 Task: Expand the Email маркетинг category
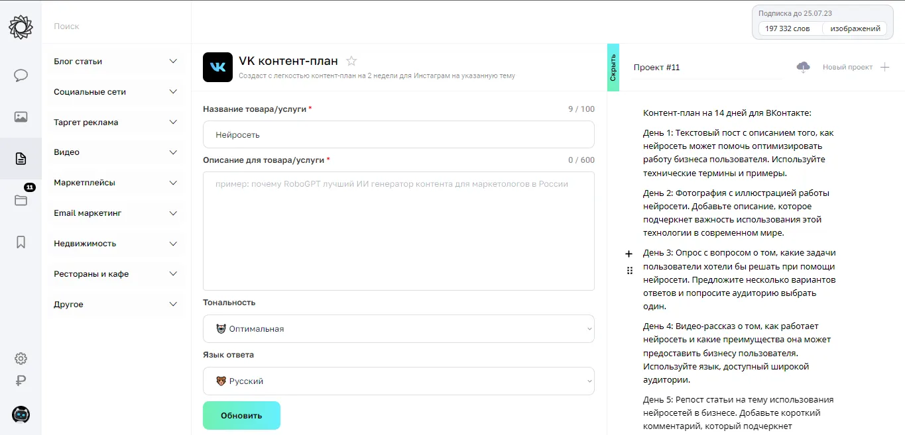(x=116, y=213)
